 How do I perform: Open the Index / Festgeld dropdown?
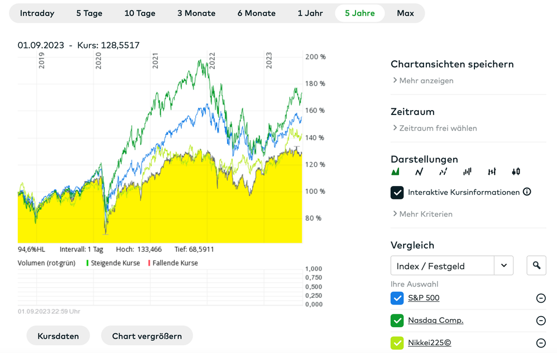point(452,266)
